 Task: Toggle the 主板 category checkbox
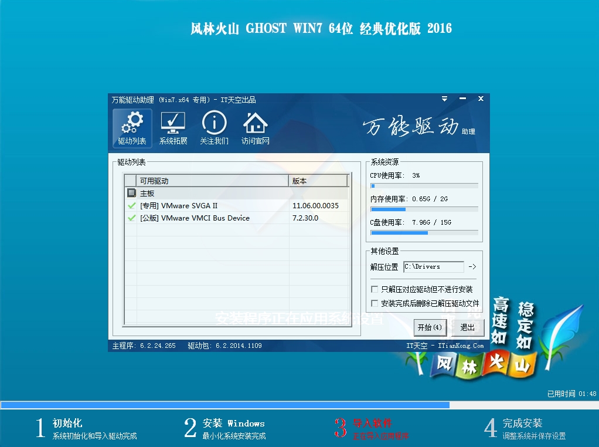click(x=131, y=193)
